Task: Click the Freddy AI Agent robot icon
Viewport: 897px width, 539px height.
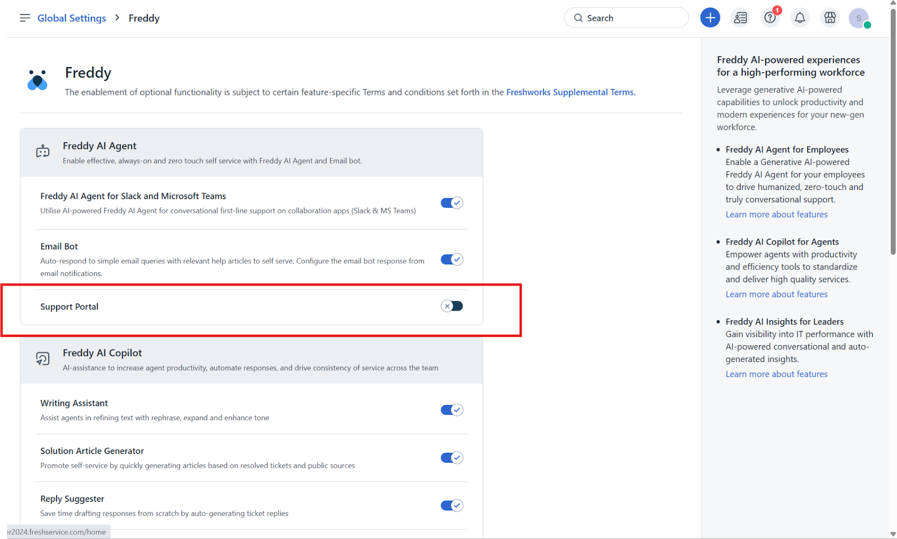Action: pyautogui.click(x=43, y=152)
